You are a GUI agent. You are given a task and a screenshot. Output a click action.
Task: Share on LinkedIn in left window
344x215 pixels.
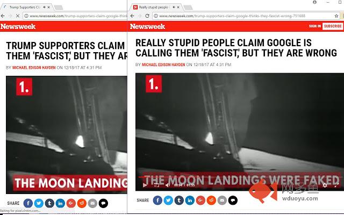pos(60,203)
